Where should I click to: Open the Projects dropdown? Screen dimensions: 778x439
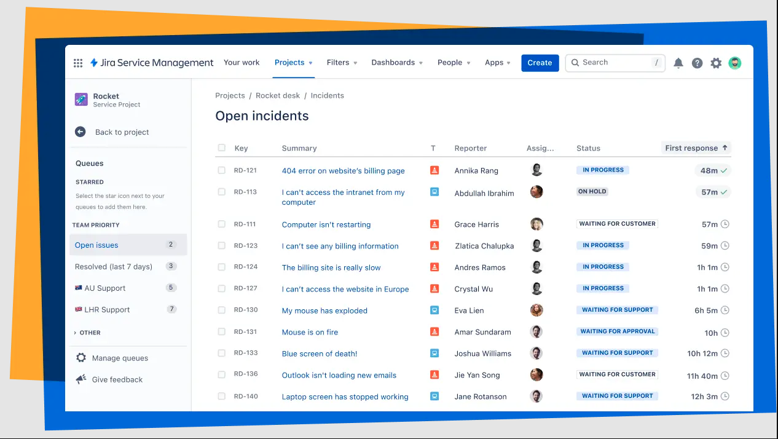(293, 63)
